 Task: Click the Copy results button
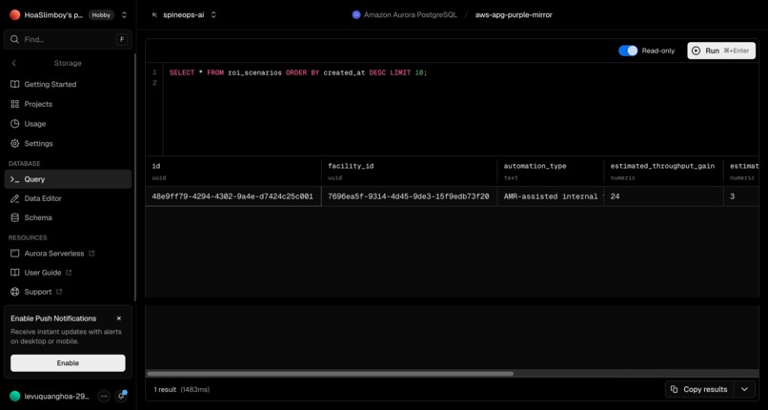click(x=699, y=389)
